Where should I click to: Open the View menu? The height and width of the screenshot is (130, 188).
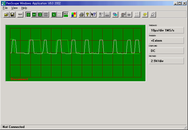(x=14, y=8)
